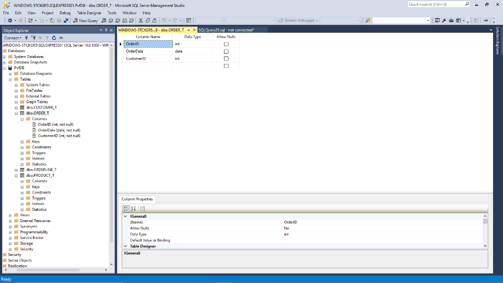Viewport: 503px width, 283px height.
Task: Click the Navigate Backward arrow icon
Action: pyautogui.click(x=10, y=21)
